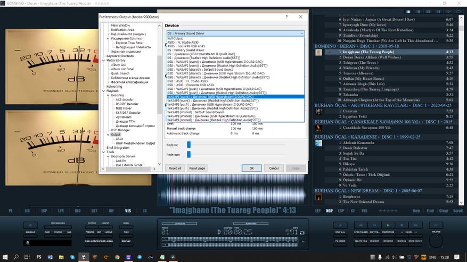Click the Reset page button
This screenshot has height=262, width=467.
197,168
